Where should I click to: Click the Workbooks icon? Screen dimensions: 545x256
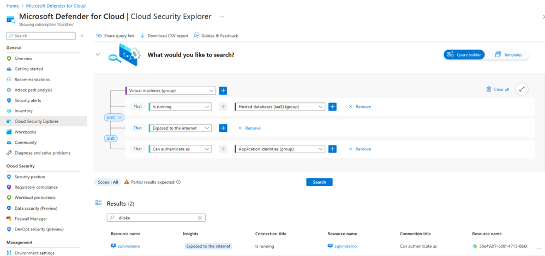pyautogui.click(x=9, y=132)
